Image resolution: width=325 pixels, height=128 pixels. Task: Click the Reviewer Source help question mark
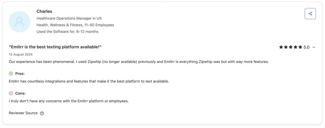pyautogui.click(x=42, y=113)
